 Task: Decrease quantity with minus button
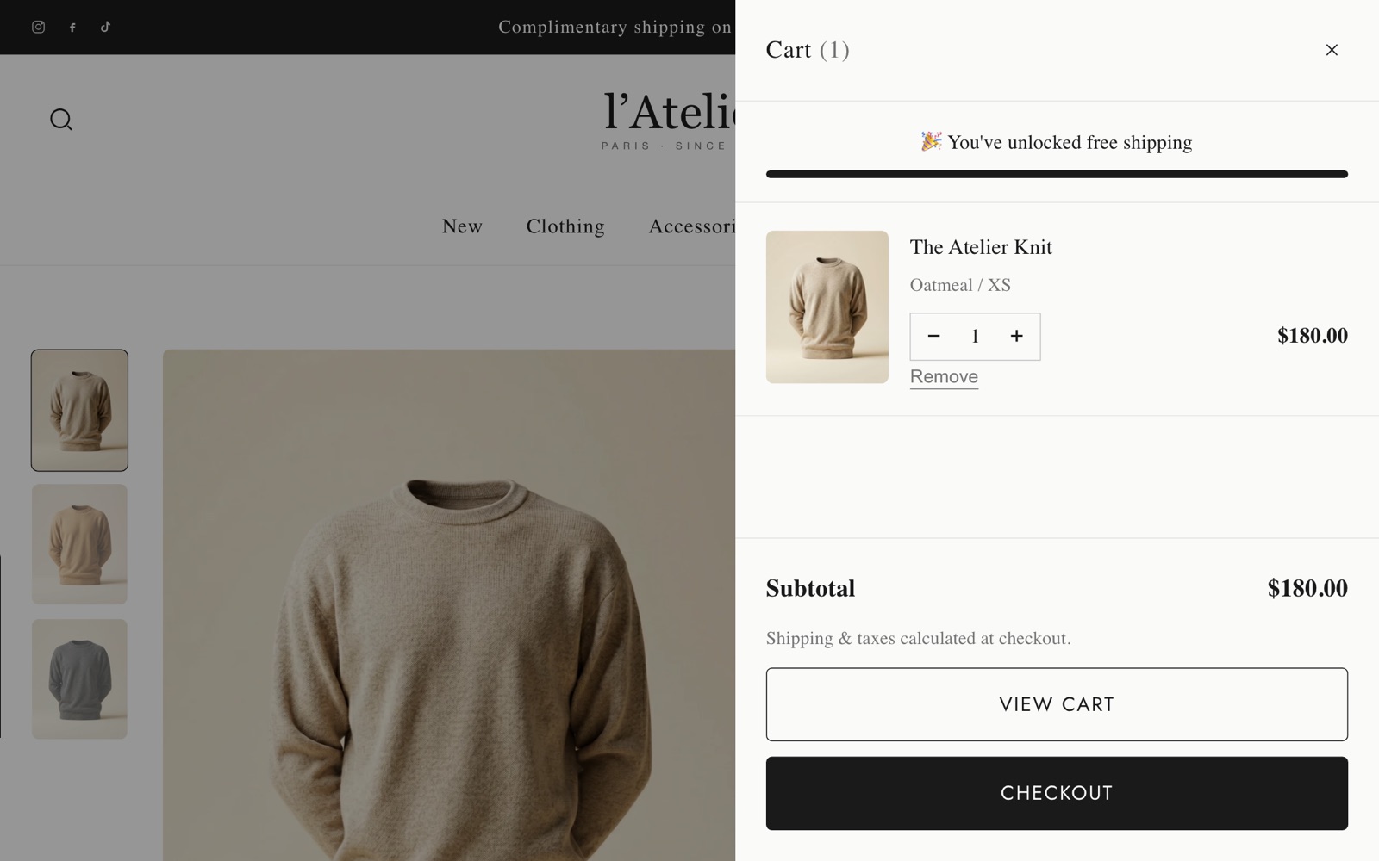pos(933,337)
